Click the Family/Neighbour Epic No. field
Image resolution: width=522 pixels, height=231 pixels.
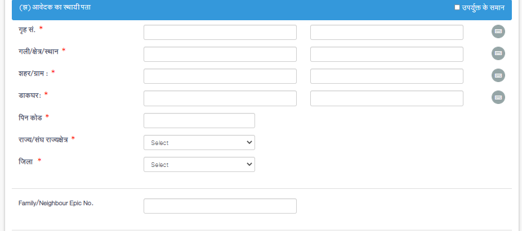220,206
